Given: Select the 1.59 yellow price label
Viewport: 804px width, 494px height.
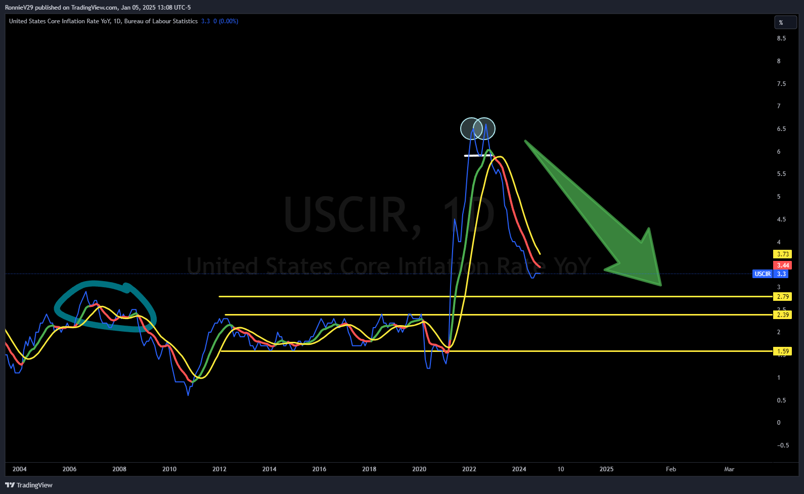Looking at the screenshot, I should pos(783,351).
